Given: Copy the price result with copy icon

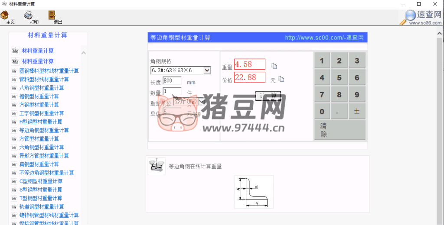Looking at the screenshot, I should (281, 79).
